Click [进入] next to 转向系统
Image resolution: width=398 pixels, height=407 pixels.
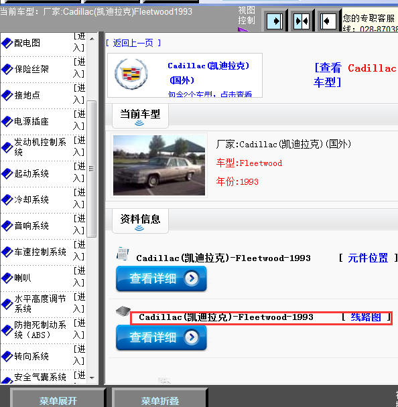(x=79, y=355)
